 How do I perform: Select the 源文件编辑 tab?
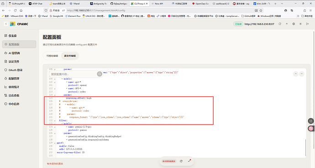click(x=70, y=56)
